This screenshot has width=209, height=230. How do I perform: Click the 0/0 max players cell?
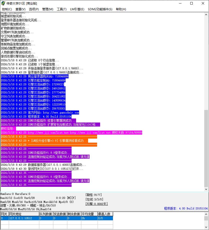click(x=105, y=218)
